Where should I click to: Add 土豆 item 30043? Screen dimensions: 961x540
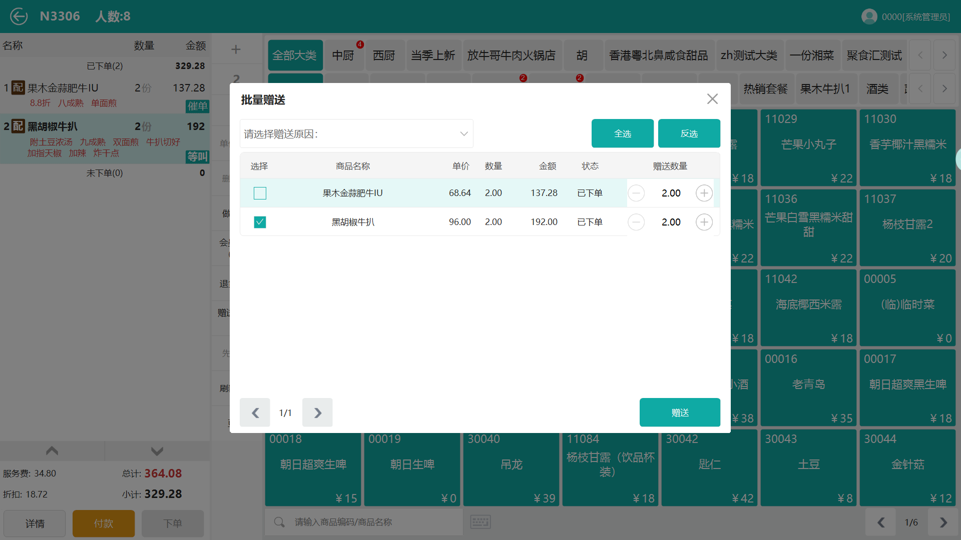coord(808,468)
